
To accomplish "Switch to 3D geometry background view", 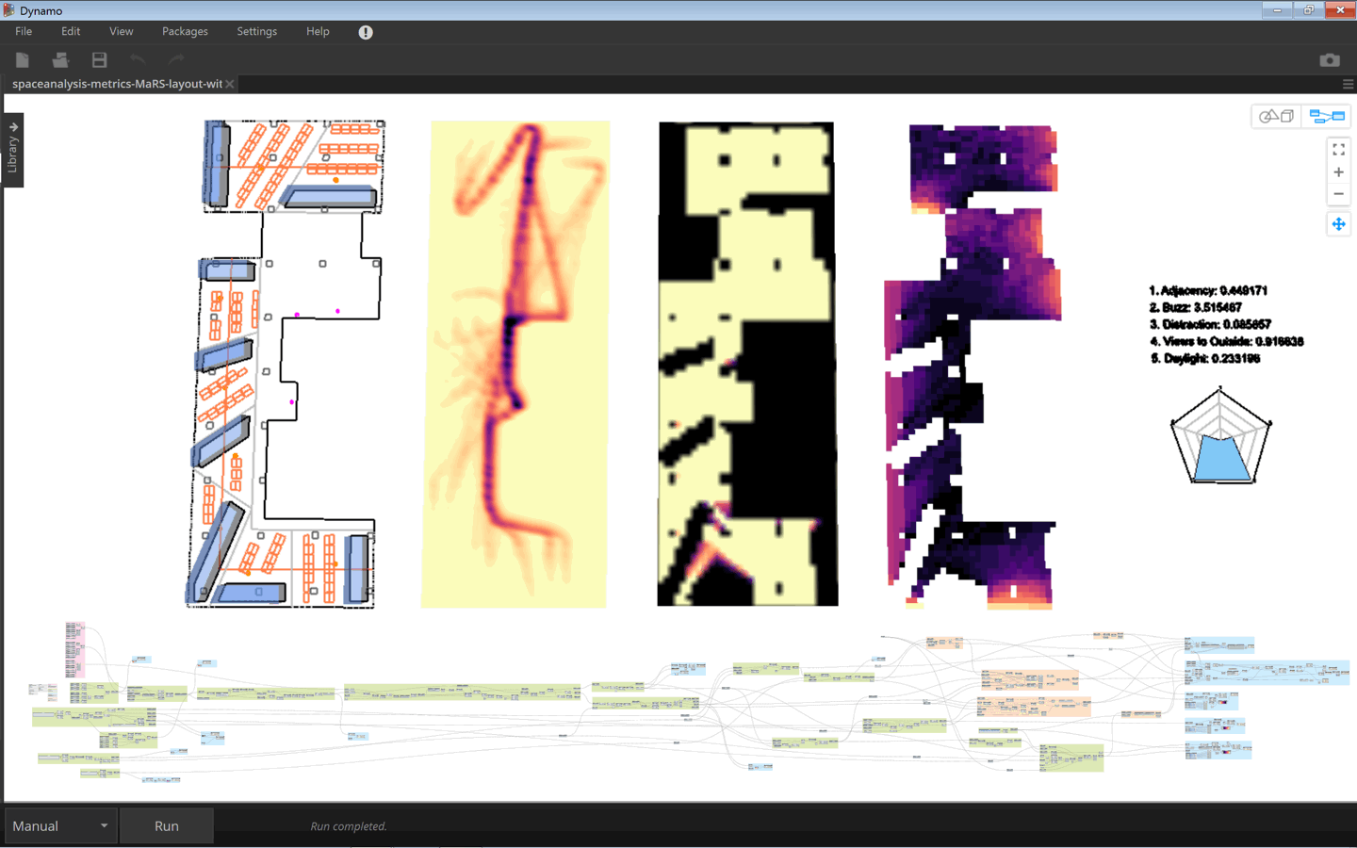I will [1277, 116].
